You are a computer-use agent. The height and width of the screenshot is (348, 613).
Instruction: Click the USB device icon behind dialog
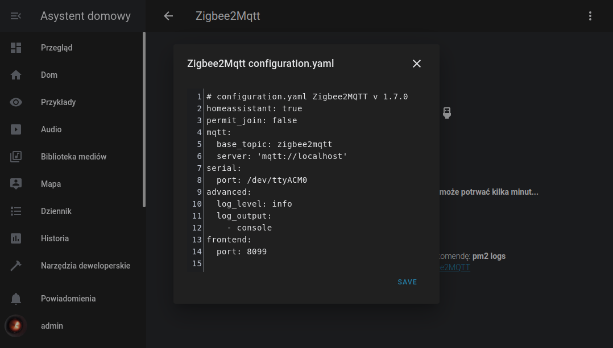click(447, 113)
